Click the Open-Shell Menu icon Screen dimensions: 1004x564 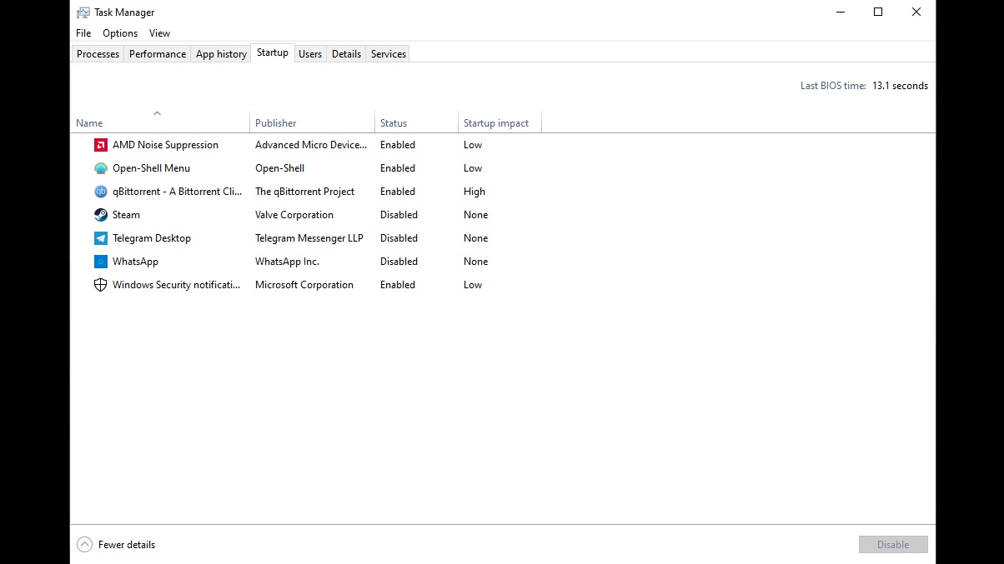100,168
